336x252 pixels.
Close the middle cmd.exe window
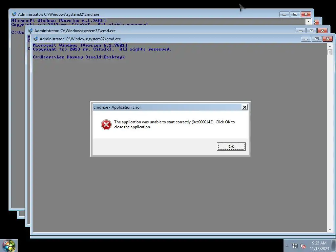click(x=322, y=31)
